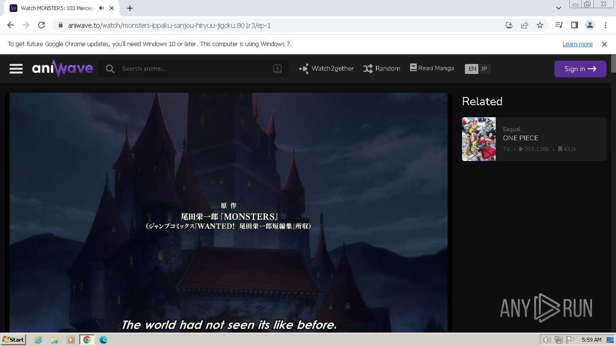Click the taskbar clock 5:59 AM
Viewport: 616px width, 346px height.
tap(591, 340)
